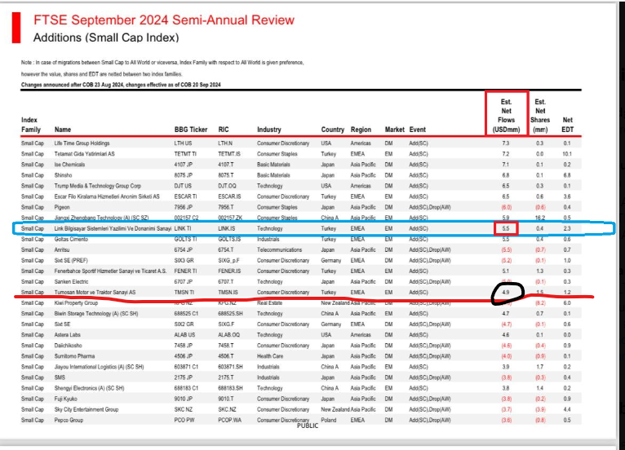The height and width of the screenshot is (450, 625).
Task: Click the 'Real Estate' industry cell
Action: tap(269, 303)
